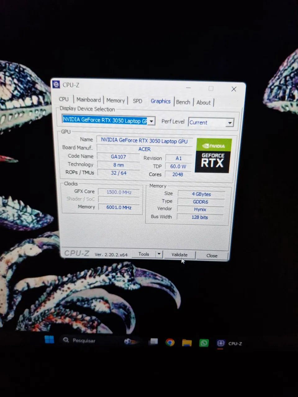The height and width of the screenshot is (397, 298).
Task: Click the GDDR6 memory type value
Action: [x=201, y=202]
